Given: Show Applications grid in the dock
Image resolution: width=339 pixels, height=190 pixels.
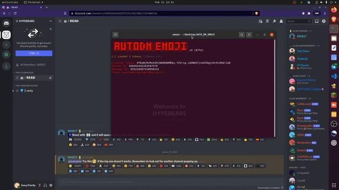Looking at the screenshot, I should (x=334, y=185).
